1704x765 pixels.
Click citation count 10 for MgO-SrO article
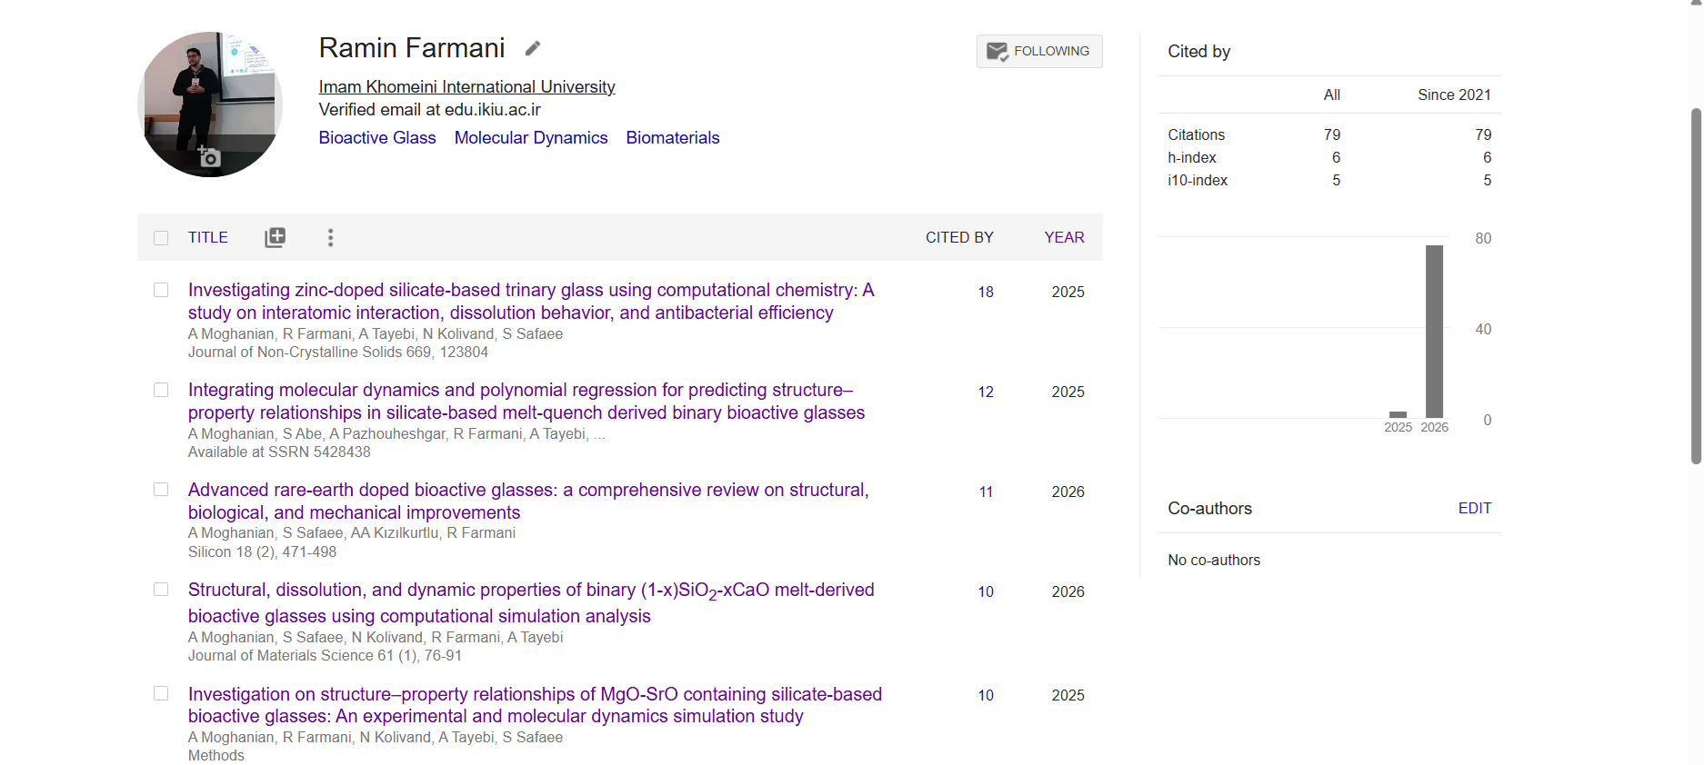(986, 695)
